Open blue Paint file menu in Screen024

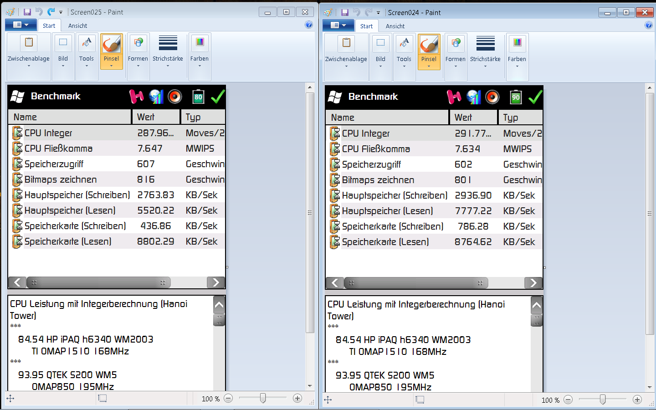coord(338,26)
